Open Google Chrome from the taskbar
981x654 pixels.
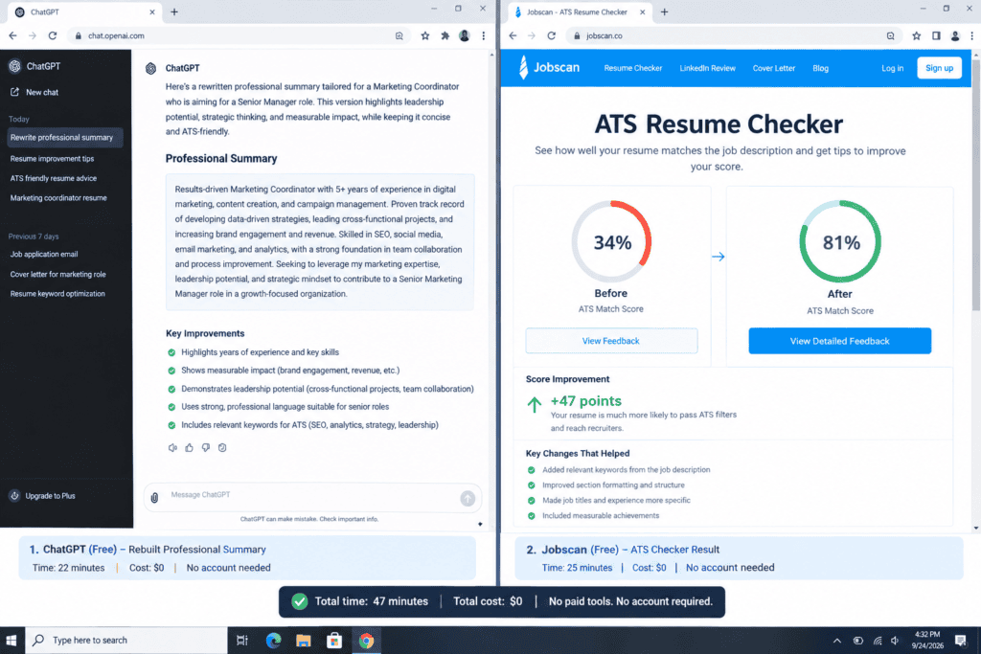point(366,641)
